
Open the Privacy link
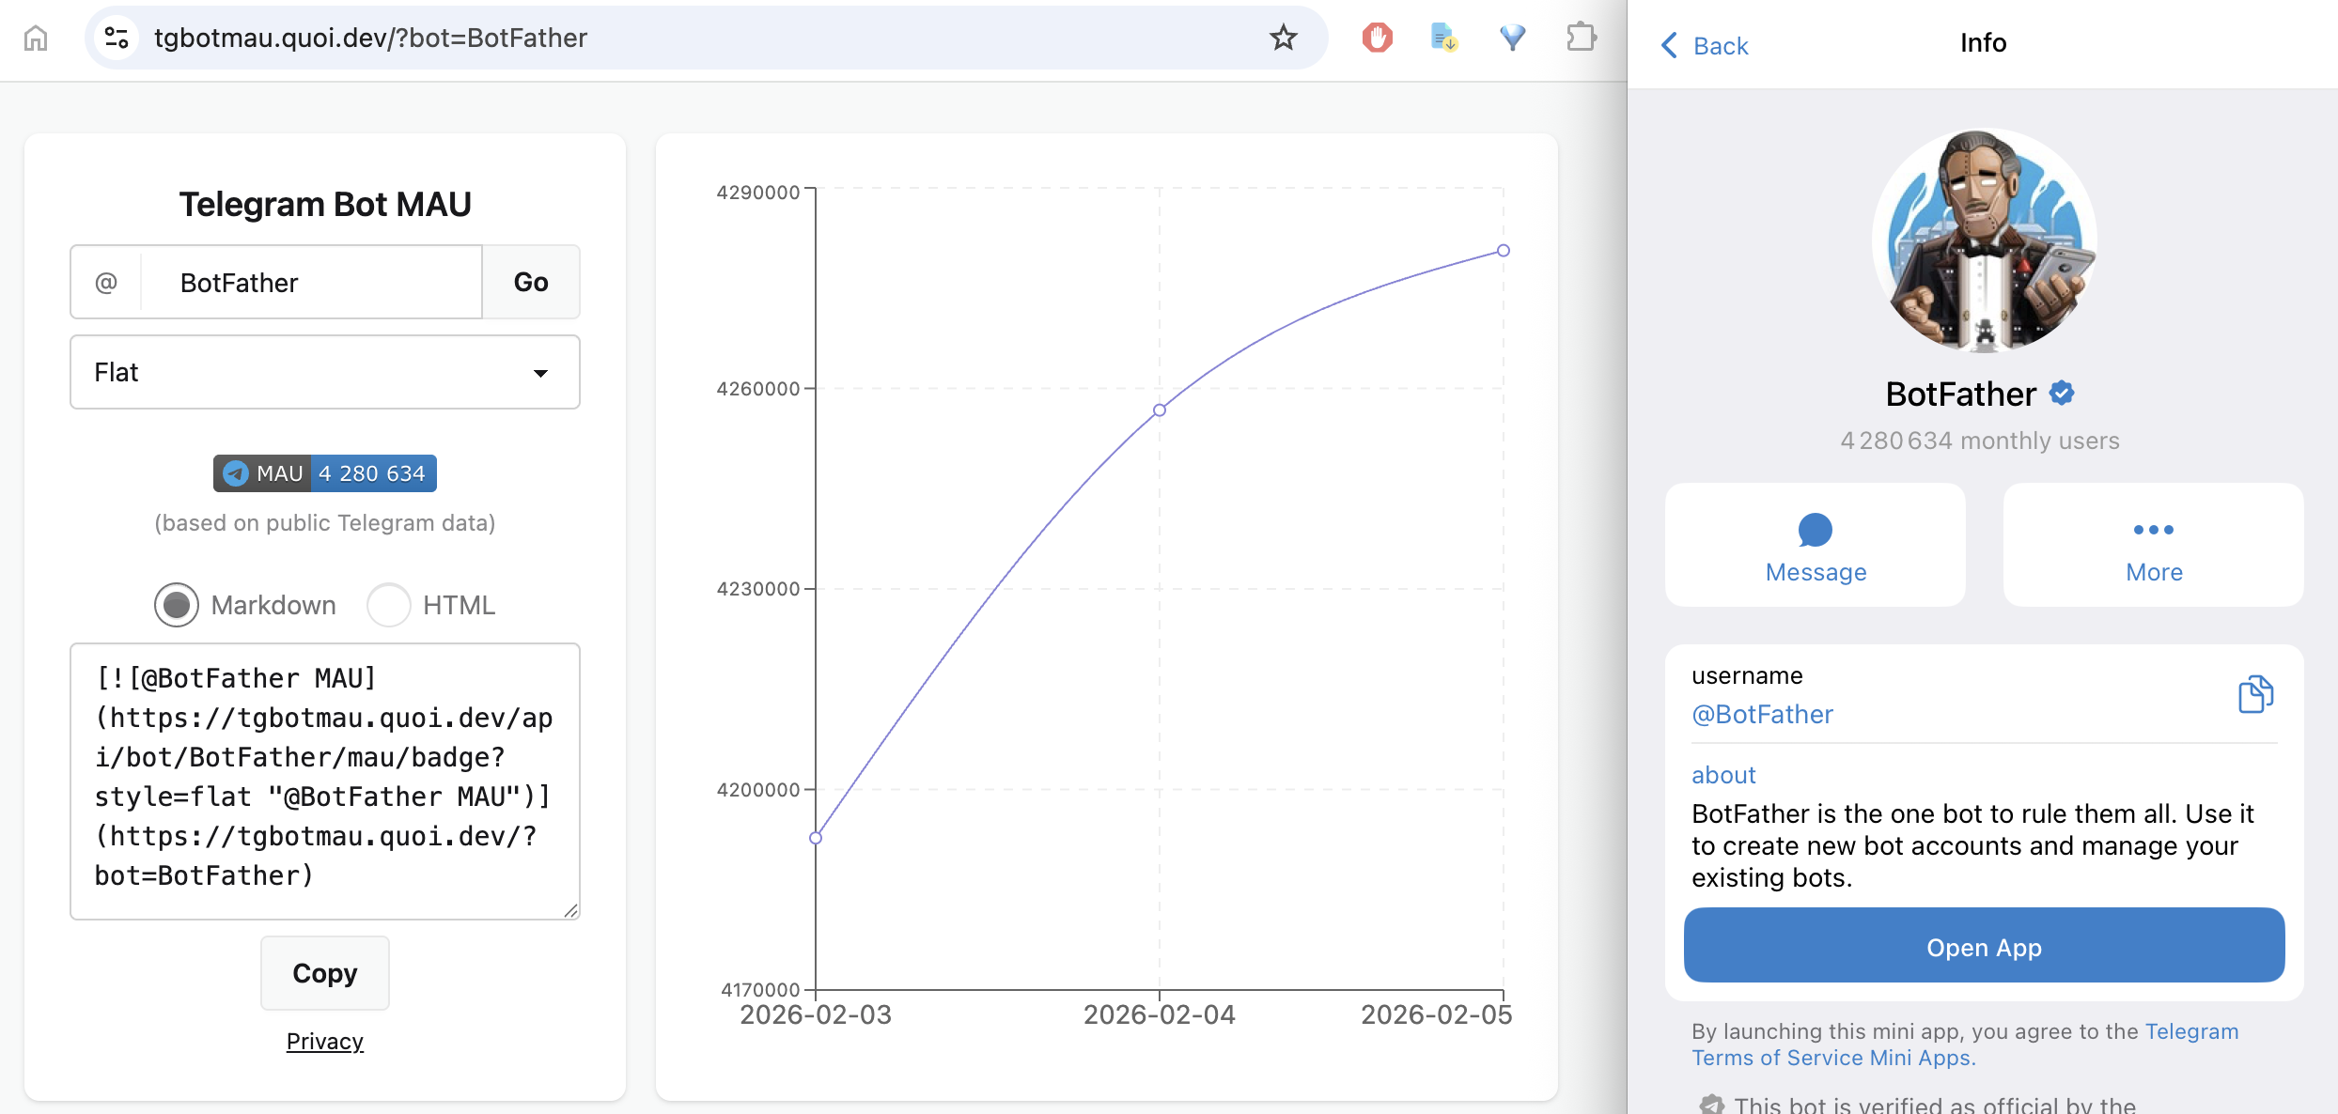(325, 1042)
